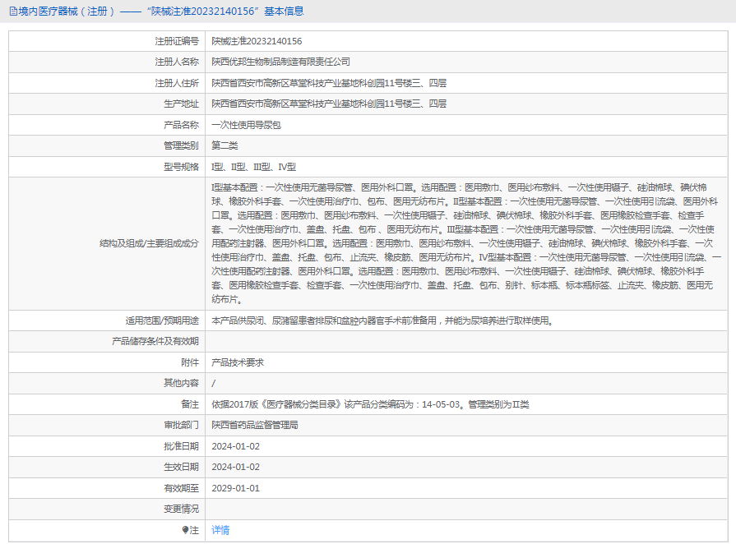This screenshot has height=544, width=736.
Task: Click the 批准日期 row label
Action: pyautogui.click(x=181, y=446)
